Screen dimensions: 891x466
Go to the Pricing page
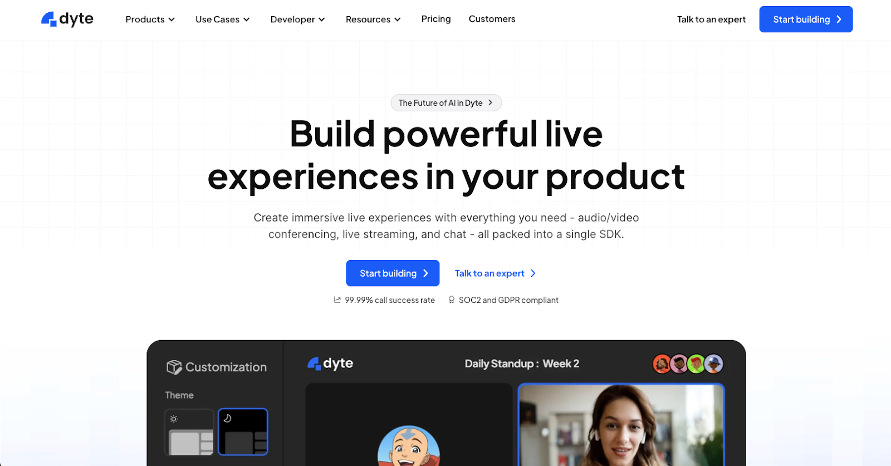tap(436, 19)
